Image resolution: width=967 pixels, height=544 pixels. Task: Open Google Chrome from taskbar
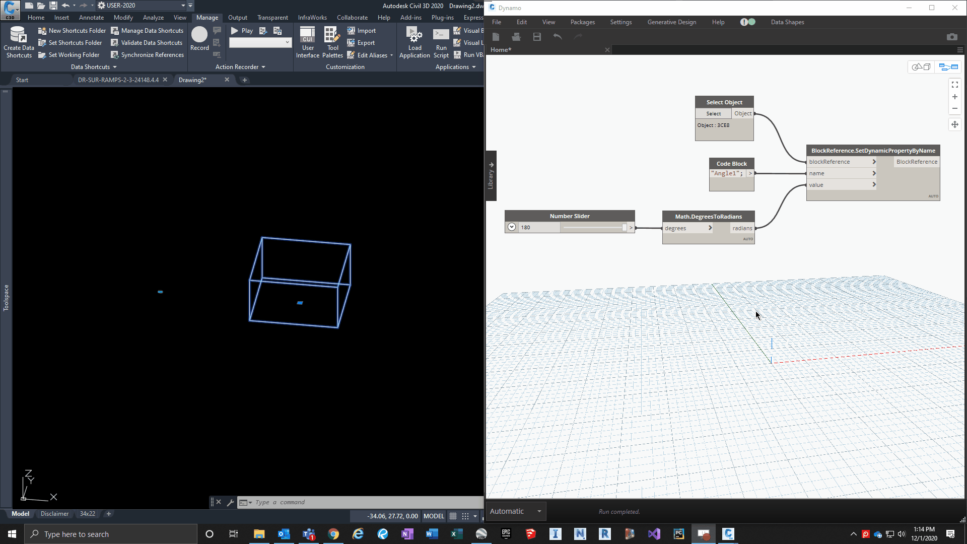click(333, 534)
